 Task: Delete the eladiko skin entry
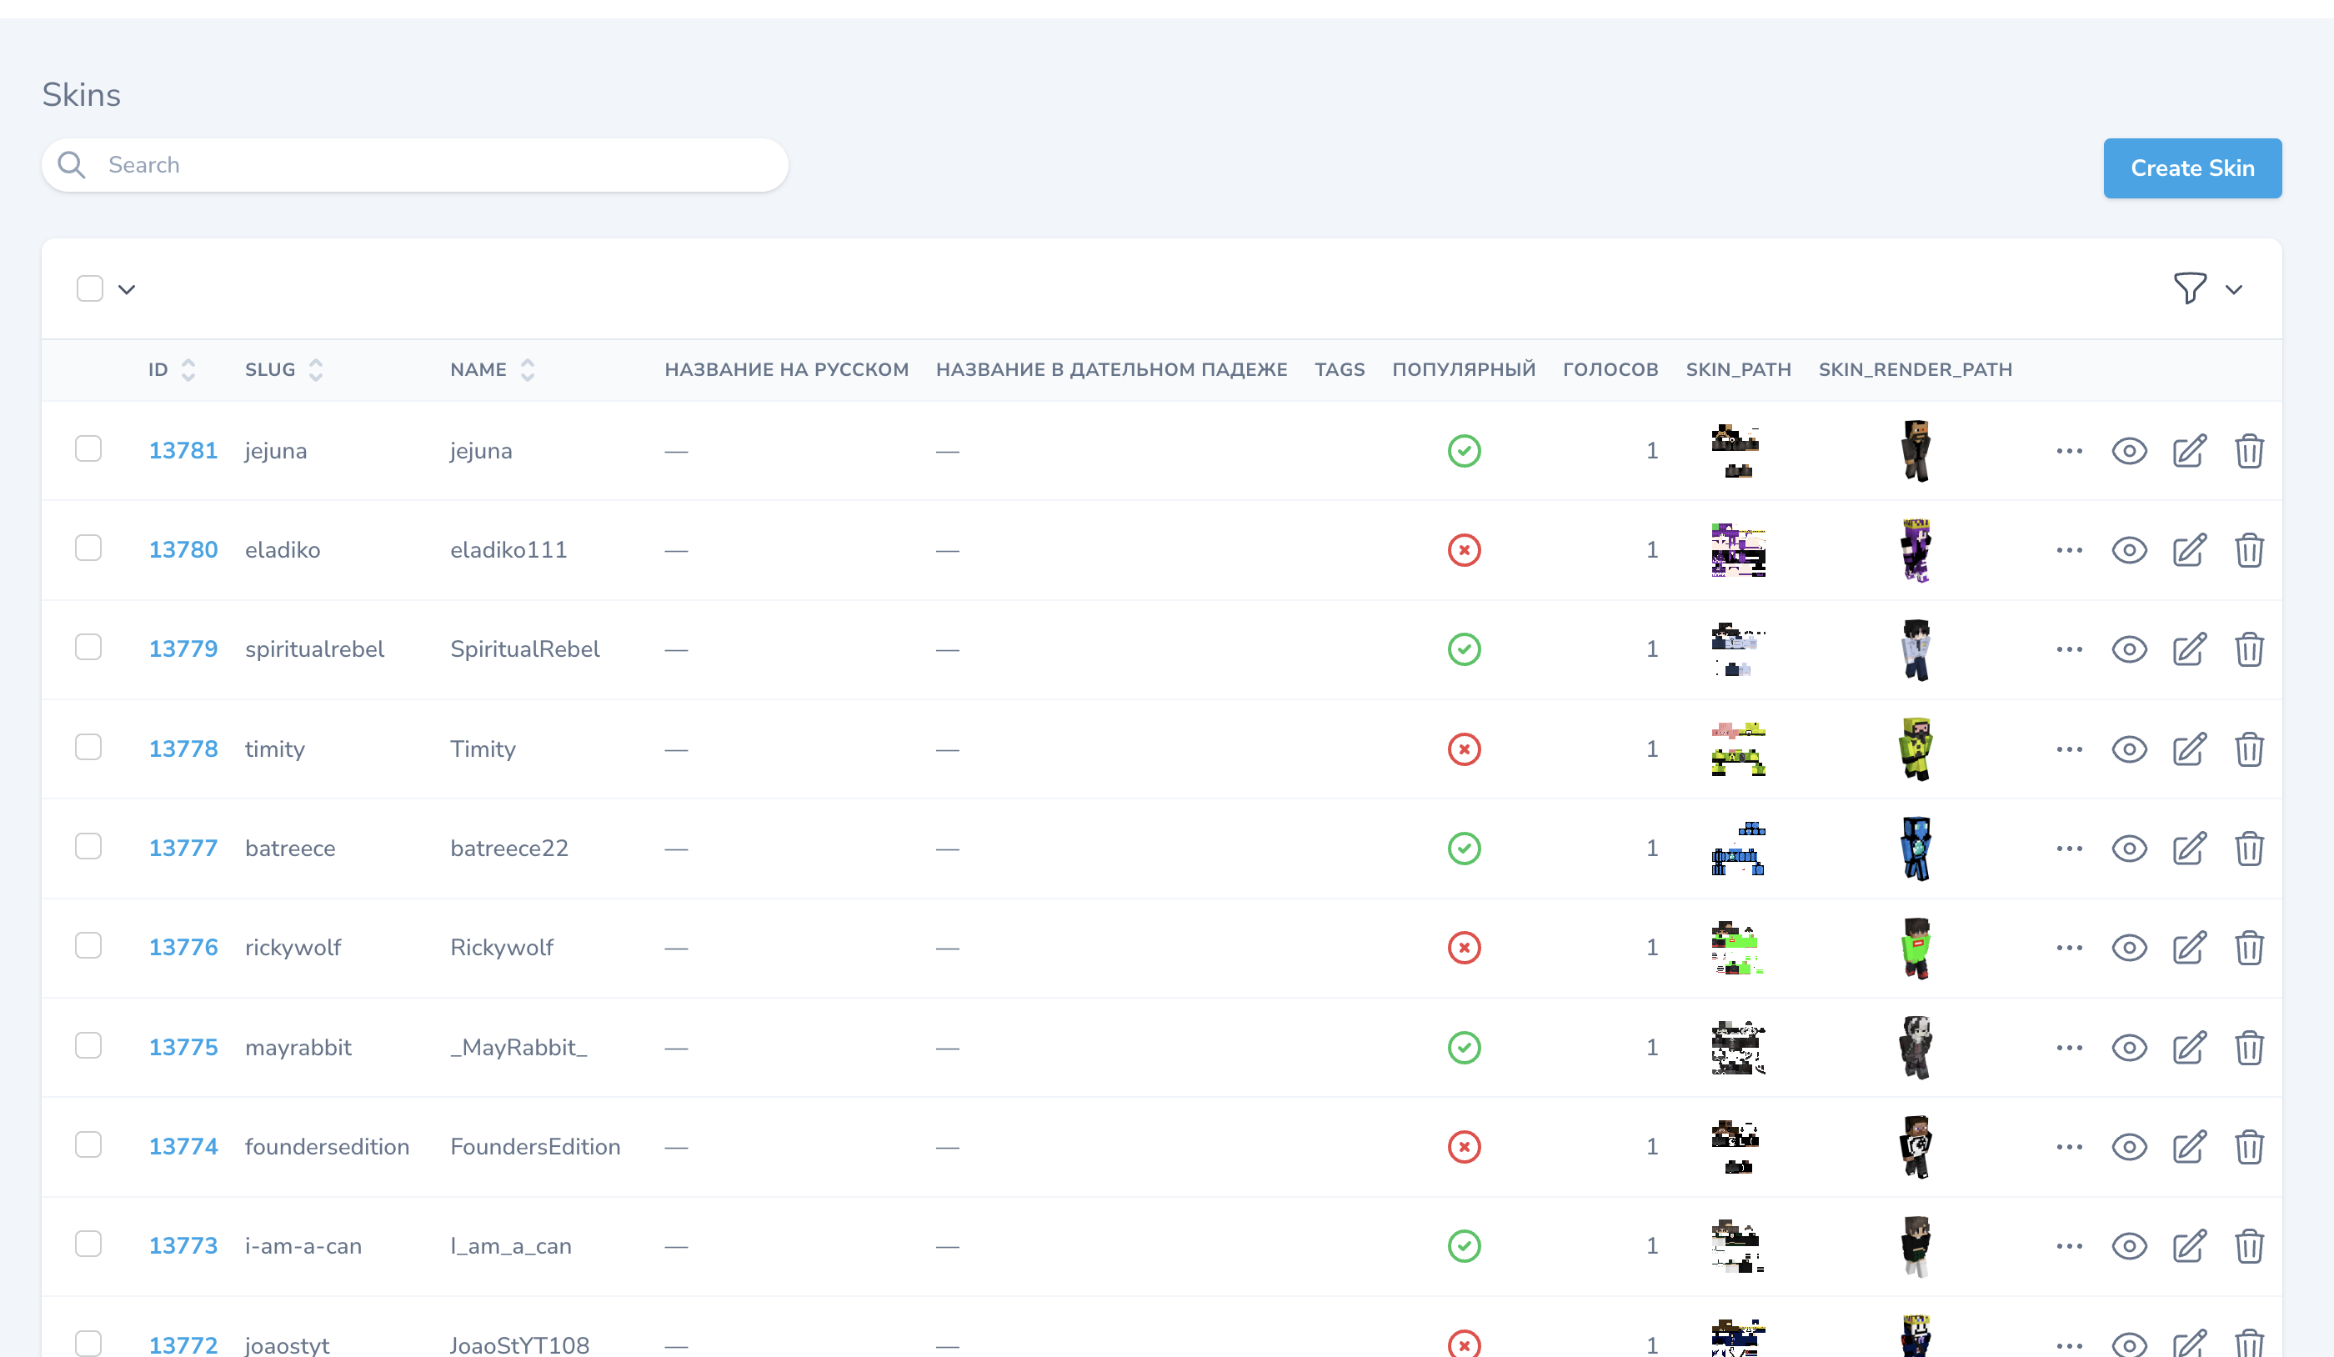[2249, 550]
